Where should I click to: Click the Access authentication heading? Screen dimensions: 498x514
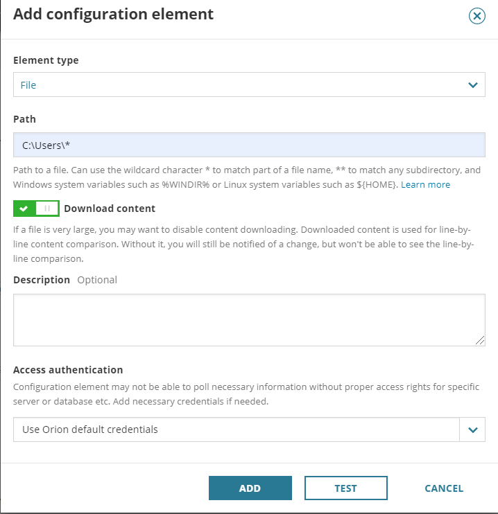click(68, 370)
